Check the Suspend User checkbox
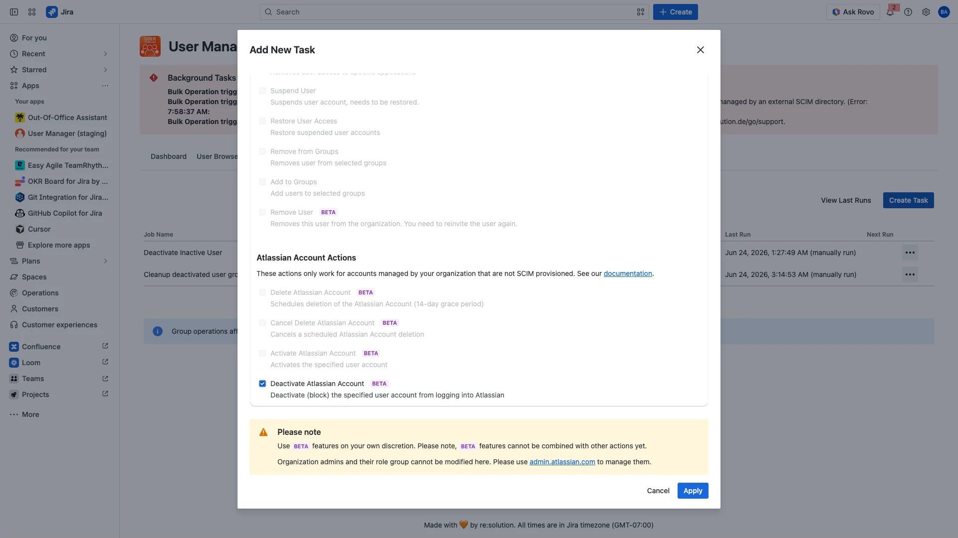This screenshot has height=538, width=958. (x=262, y=91)
